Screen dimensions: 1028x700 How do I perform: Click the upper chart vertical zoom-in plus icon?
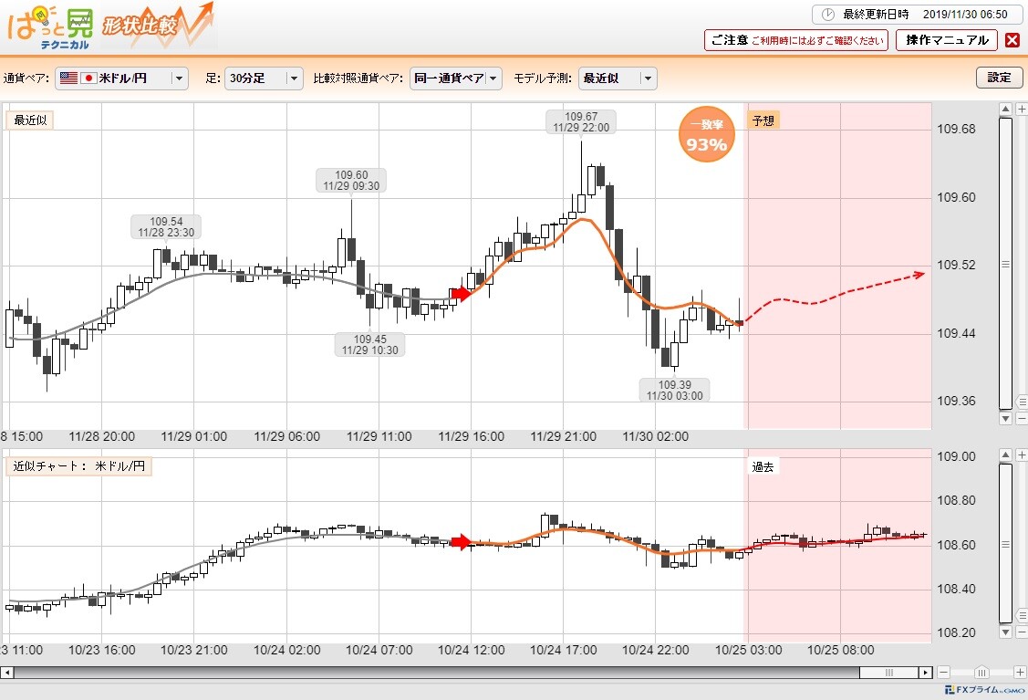coord(1022,109)
